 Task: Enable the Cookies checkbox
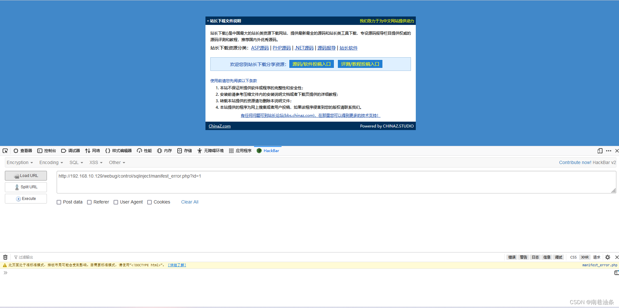149,202
